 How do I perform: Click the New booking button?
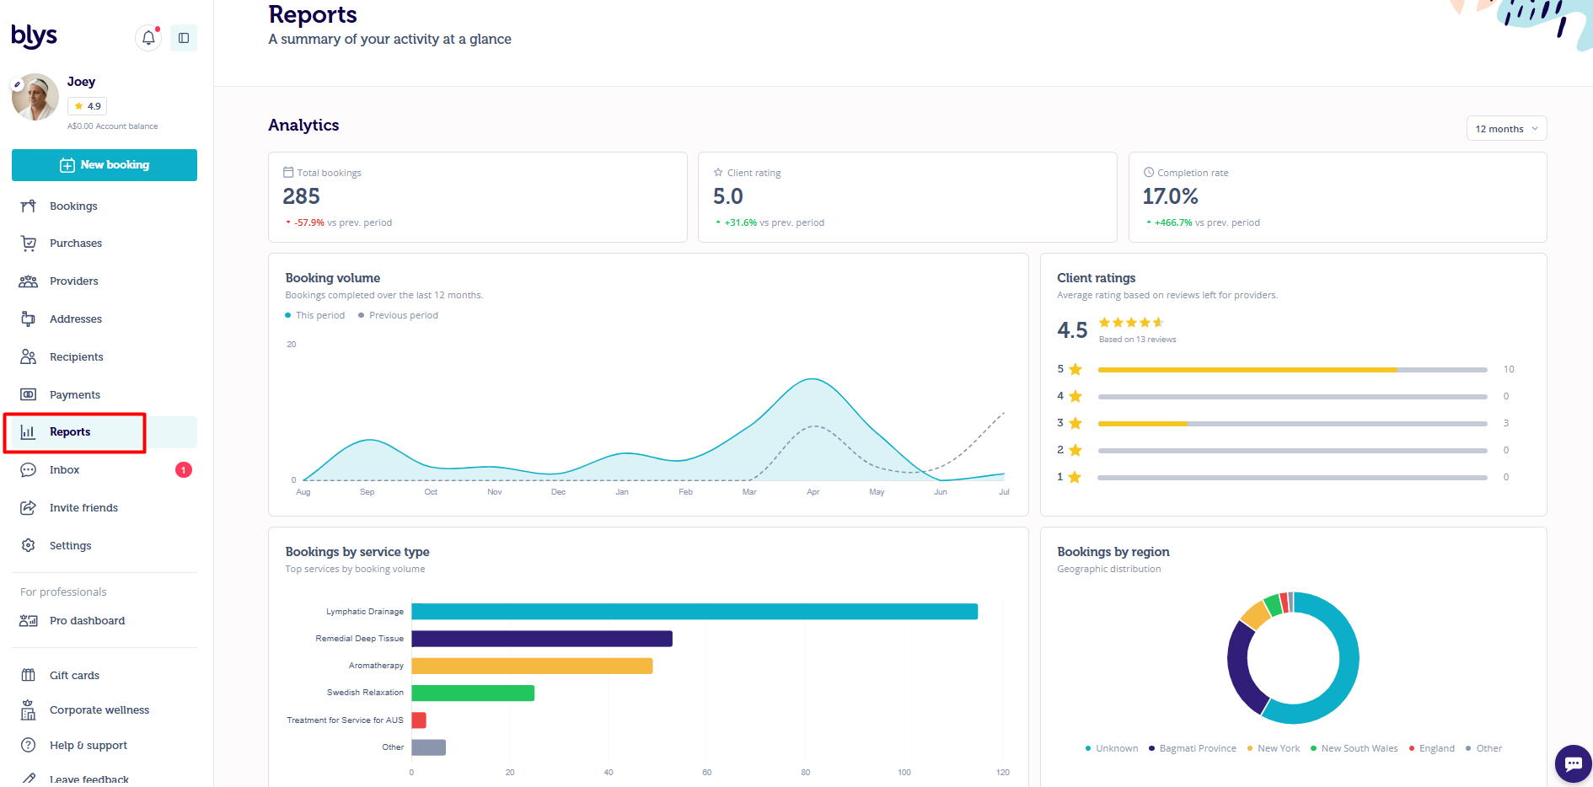(105, 165)
